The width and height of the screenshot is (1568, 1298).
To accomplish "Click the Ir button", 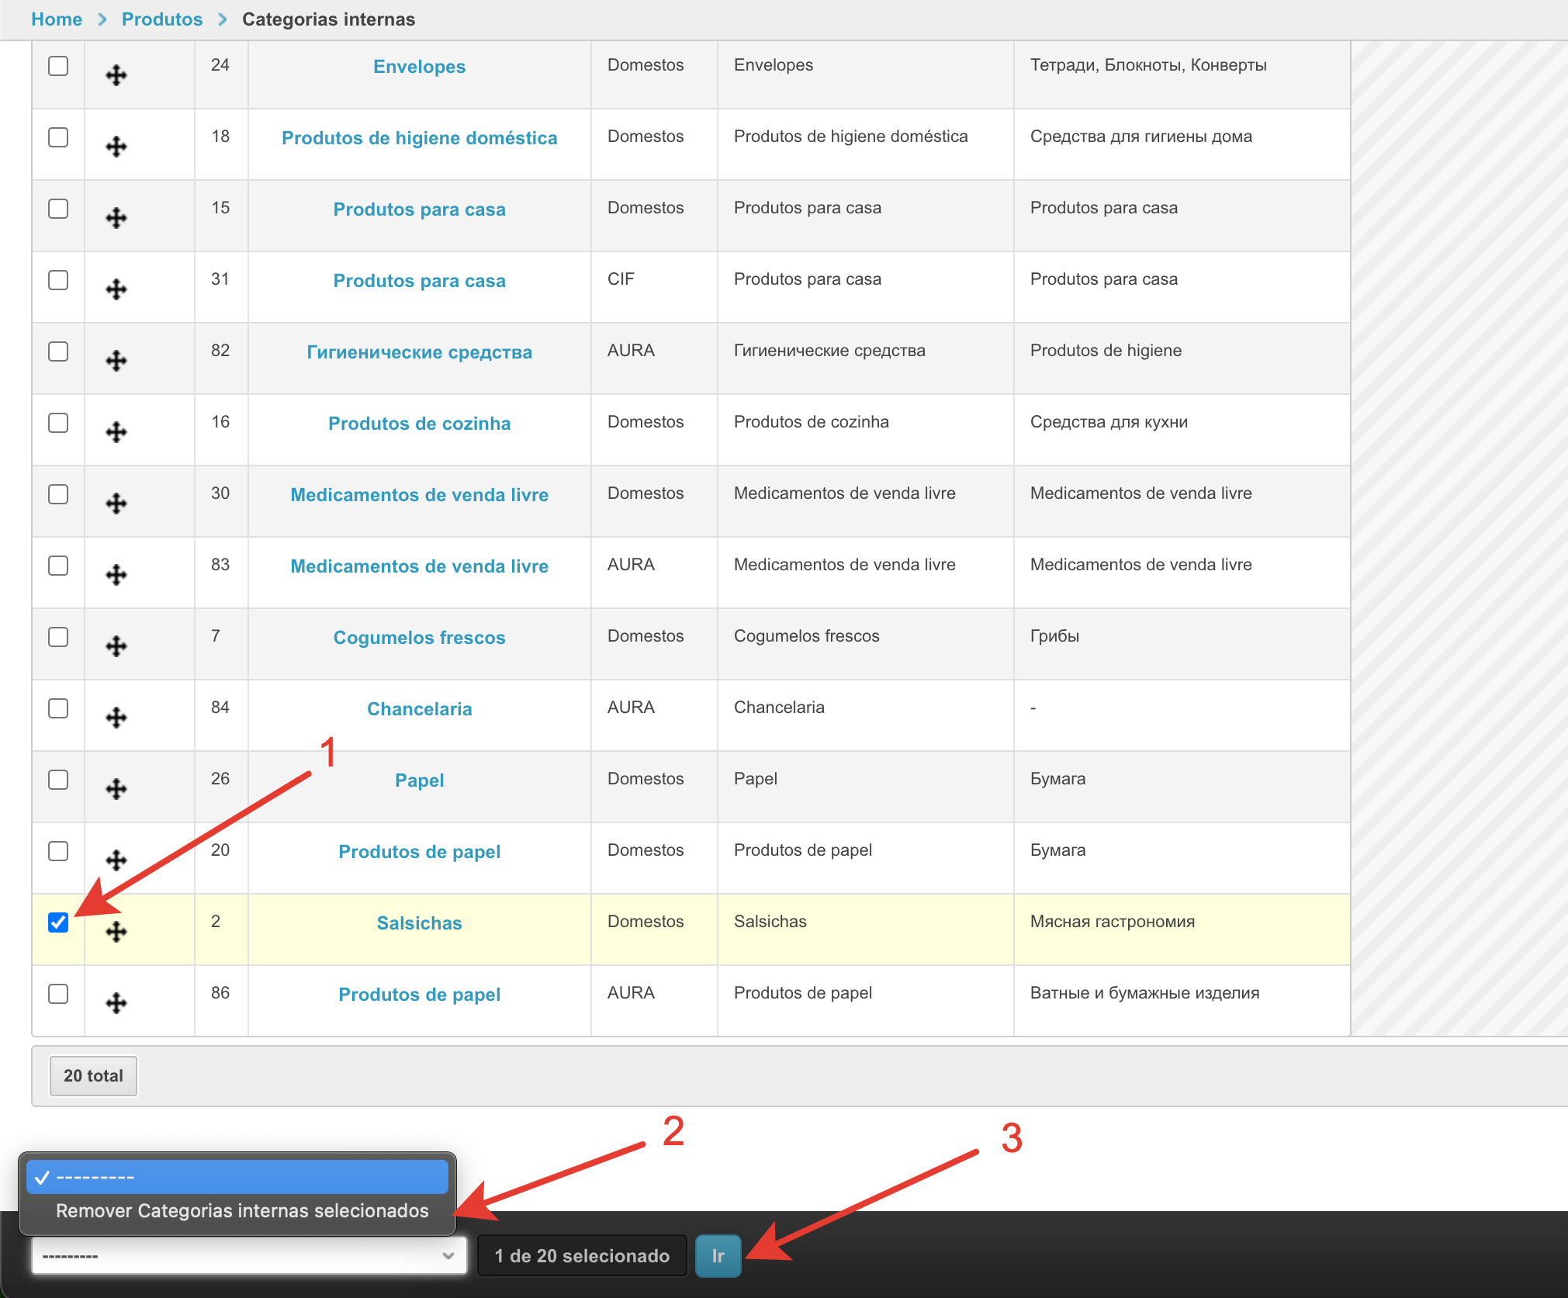I will [x=718, y=1255].
